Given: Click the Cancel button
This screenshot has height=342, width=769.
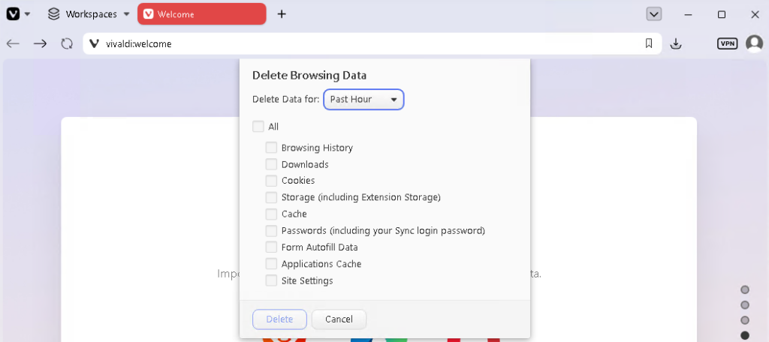Looking at the screenshot, I should 339,319.
